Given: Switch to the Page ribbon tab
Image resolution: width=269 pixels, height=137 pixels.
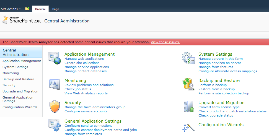Looking at the screenshot, I should 56,9.
